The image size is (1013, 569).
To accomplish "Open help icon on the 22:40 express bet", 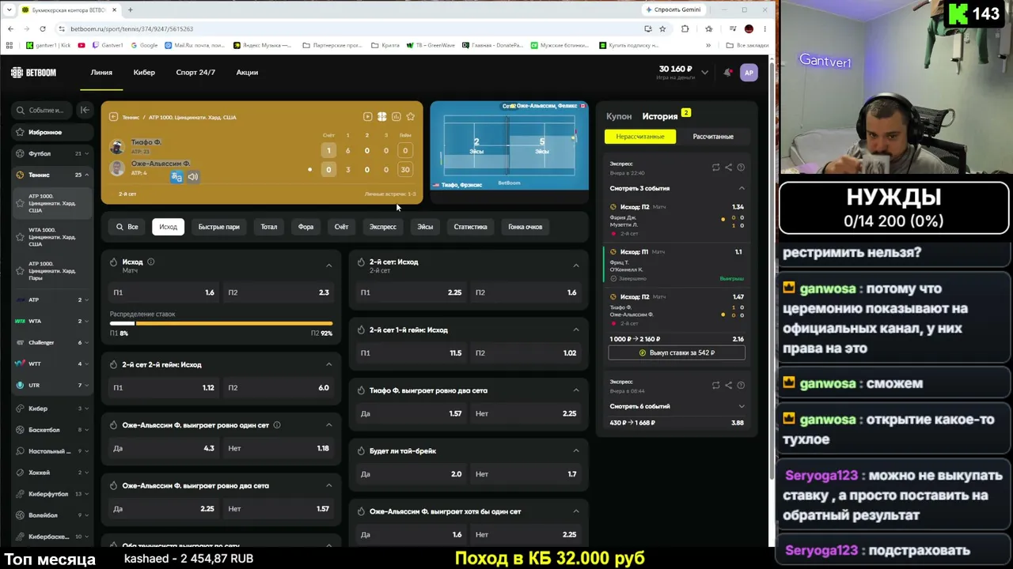I will point(741,168).
